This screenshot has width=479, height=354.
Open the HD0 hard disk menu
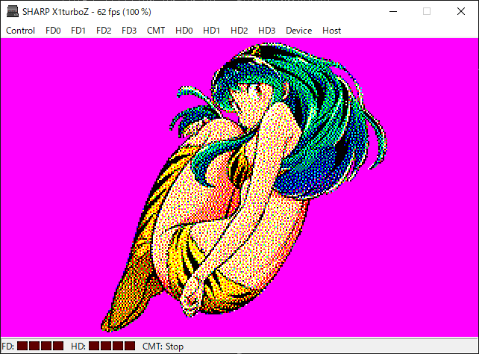(184, 31)
